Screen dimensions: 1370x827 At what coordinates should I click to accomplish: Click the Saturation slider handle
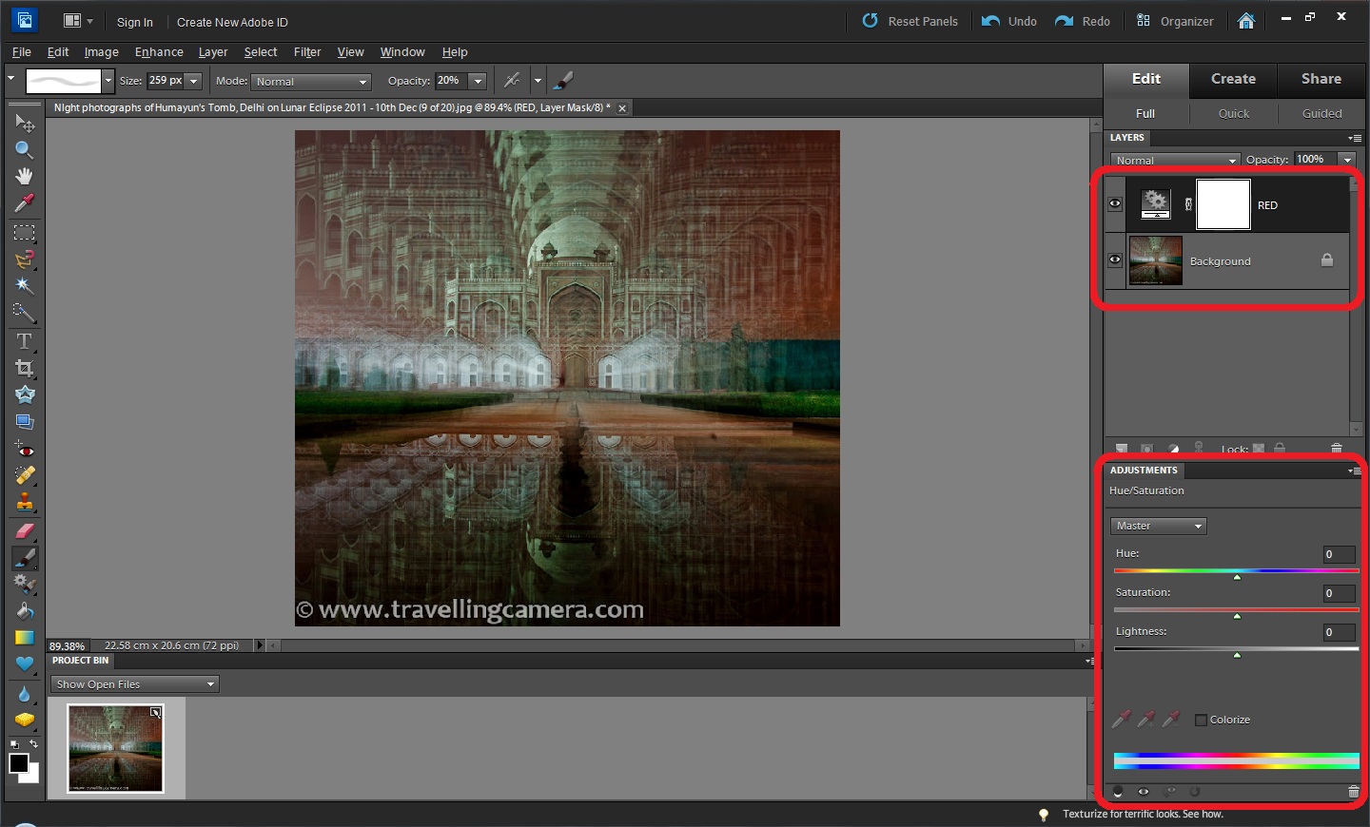(x=1237, y=617)
